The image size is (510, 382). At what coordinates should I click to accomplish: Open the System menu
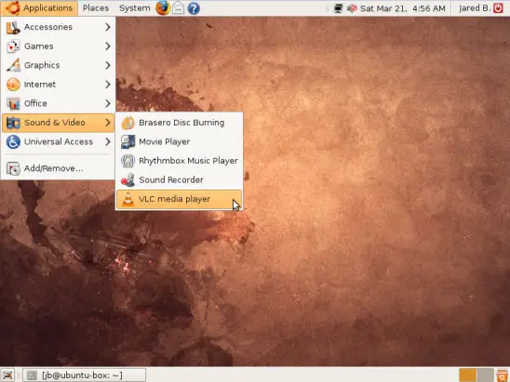click(135, 8)
